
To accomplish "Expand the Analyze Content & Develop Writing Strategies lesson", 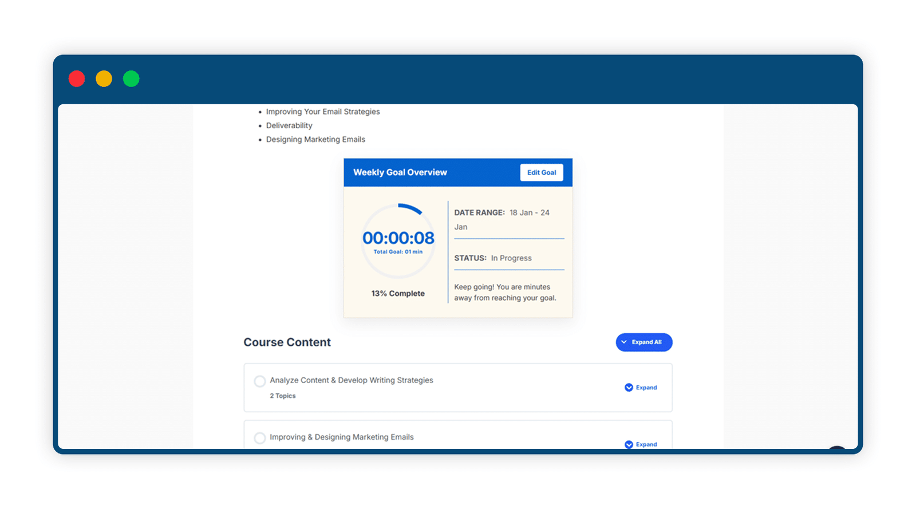I will [641, 388].
